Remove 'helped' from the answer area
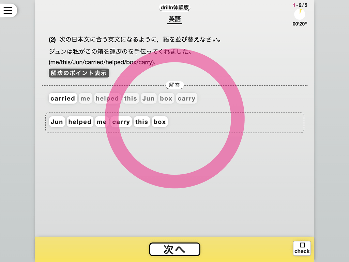 tap(80, 122)
